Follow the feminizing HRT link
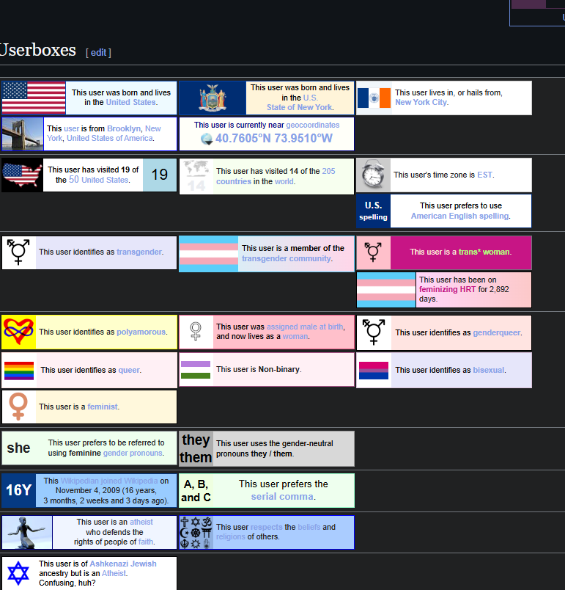The image size is (565, 590). point(448,289)
